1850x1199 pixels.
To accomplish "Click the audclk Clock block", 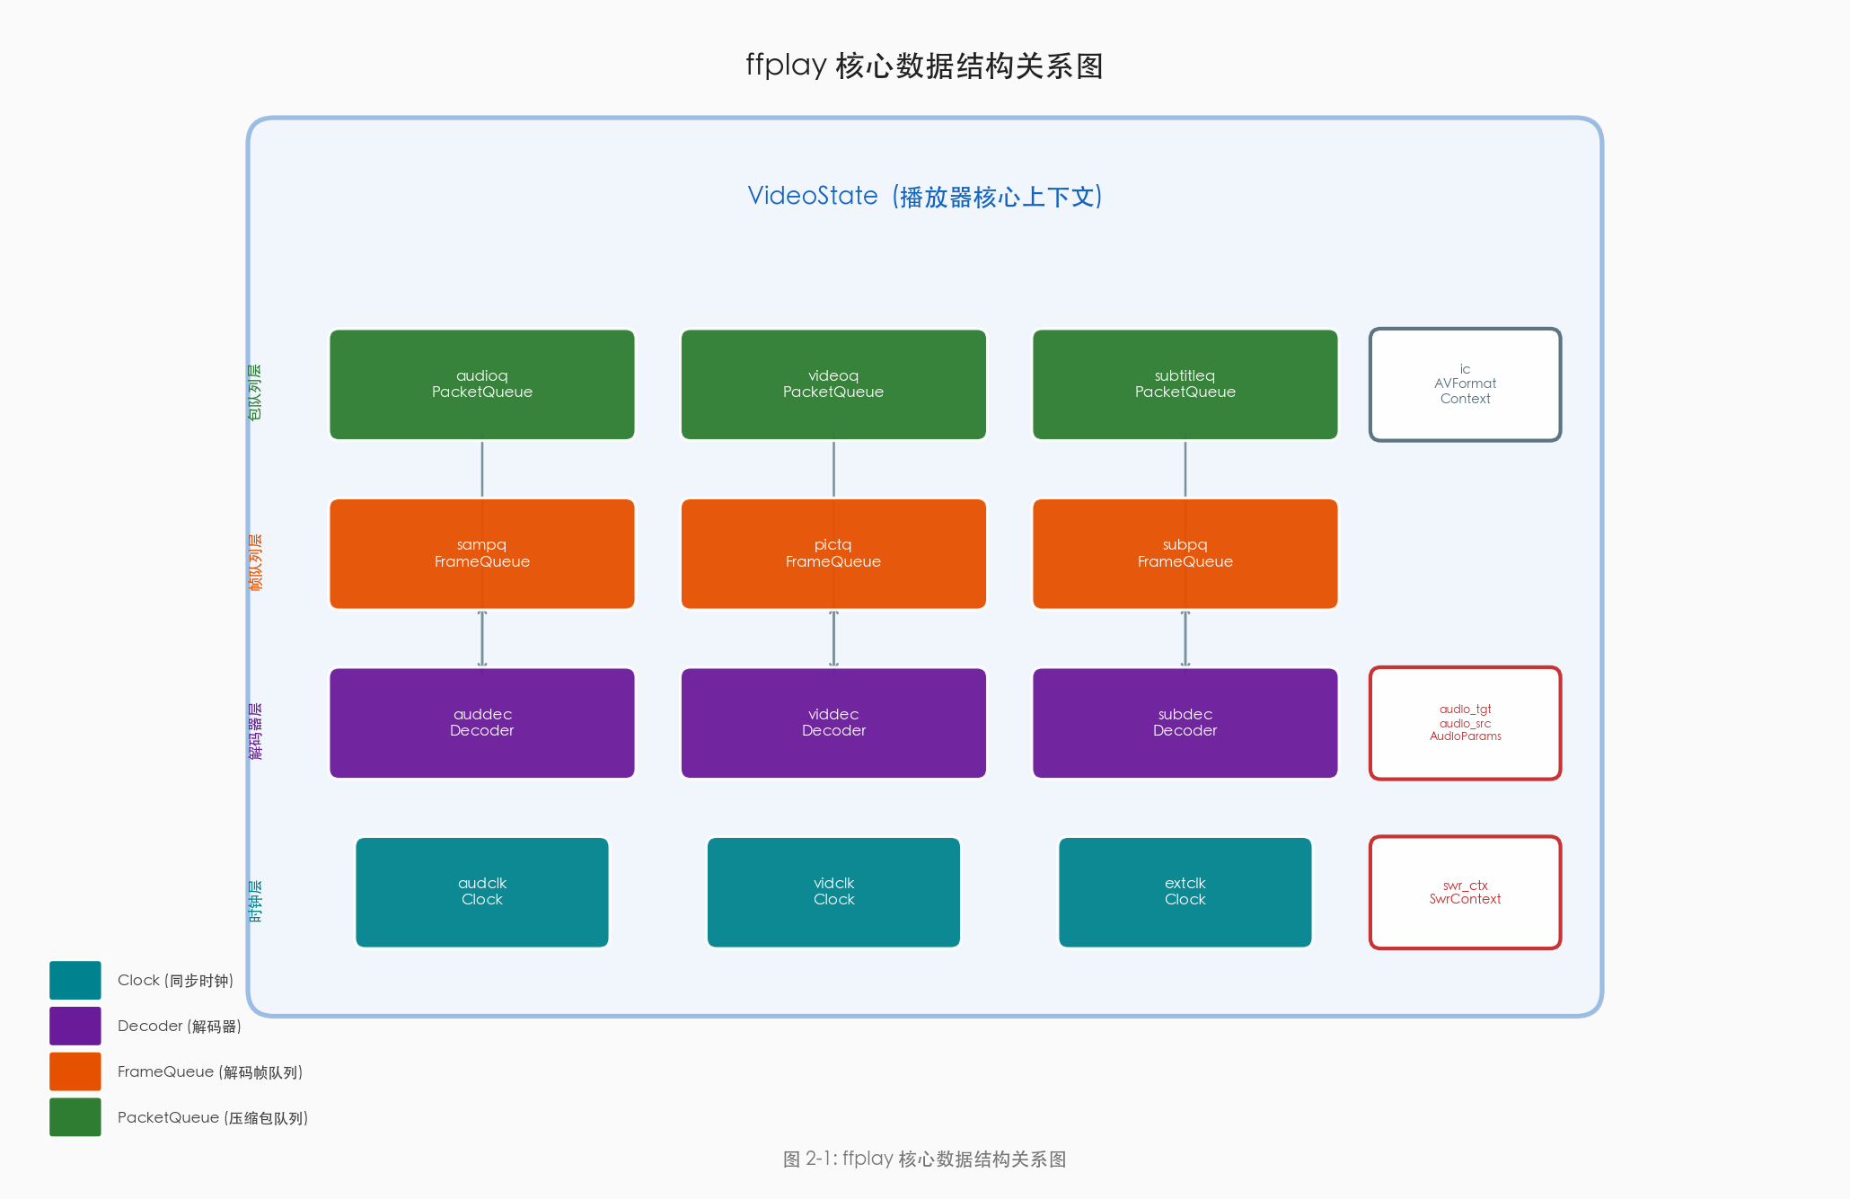I will (x=481, y=892).
